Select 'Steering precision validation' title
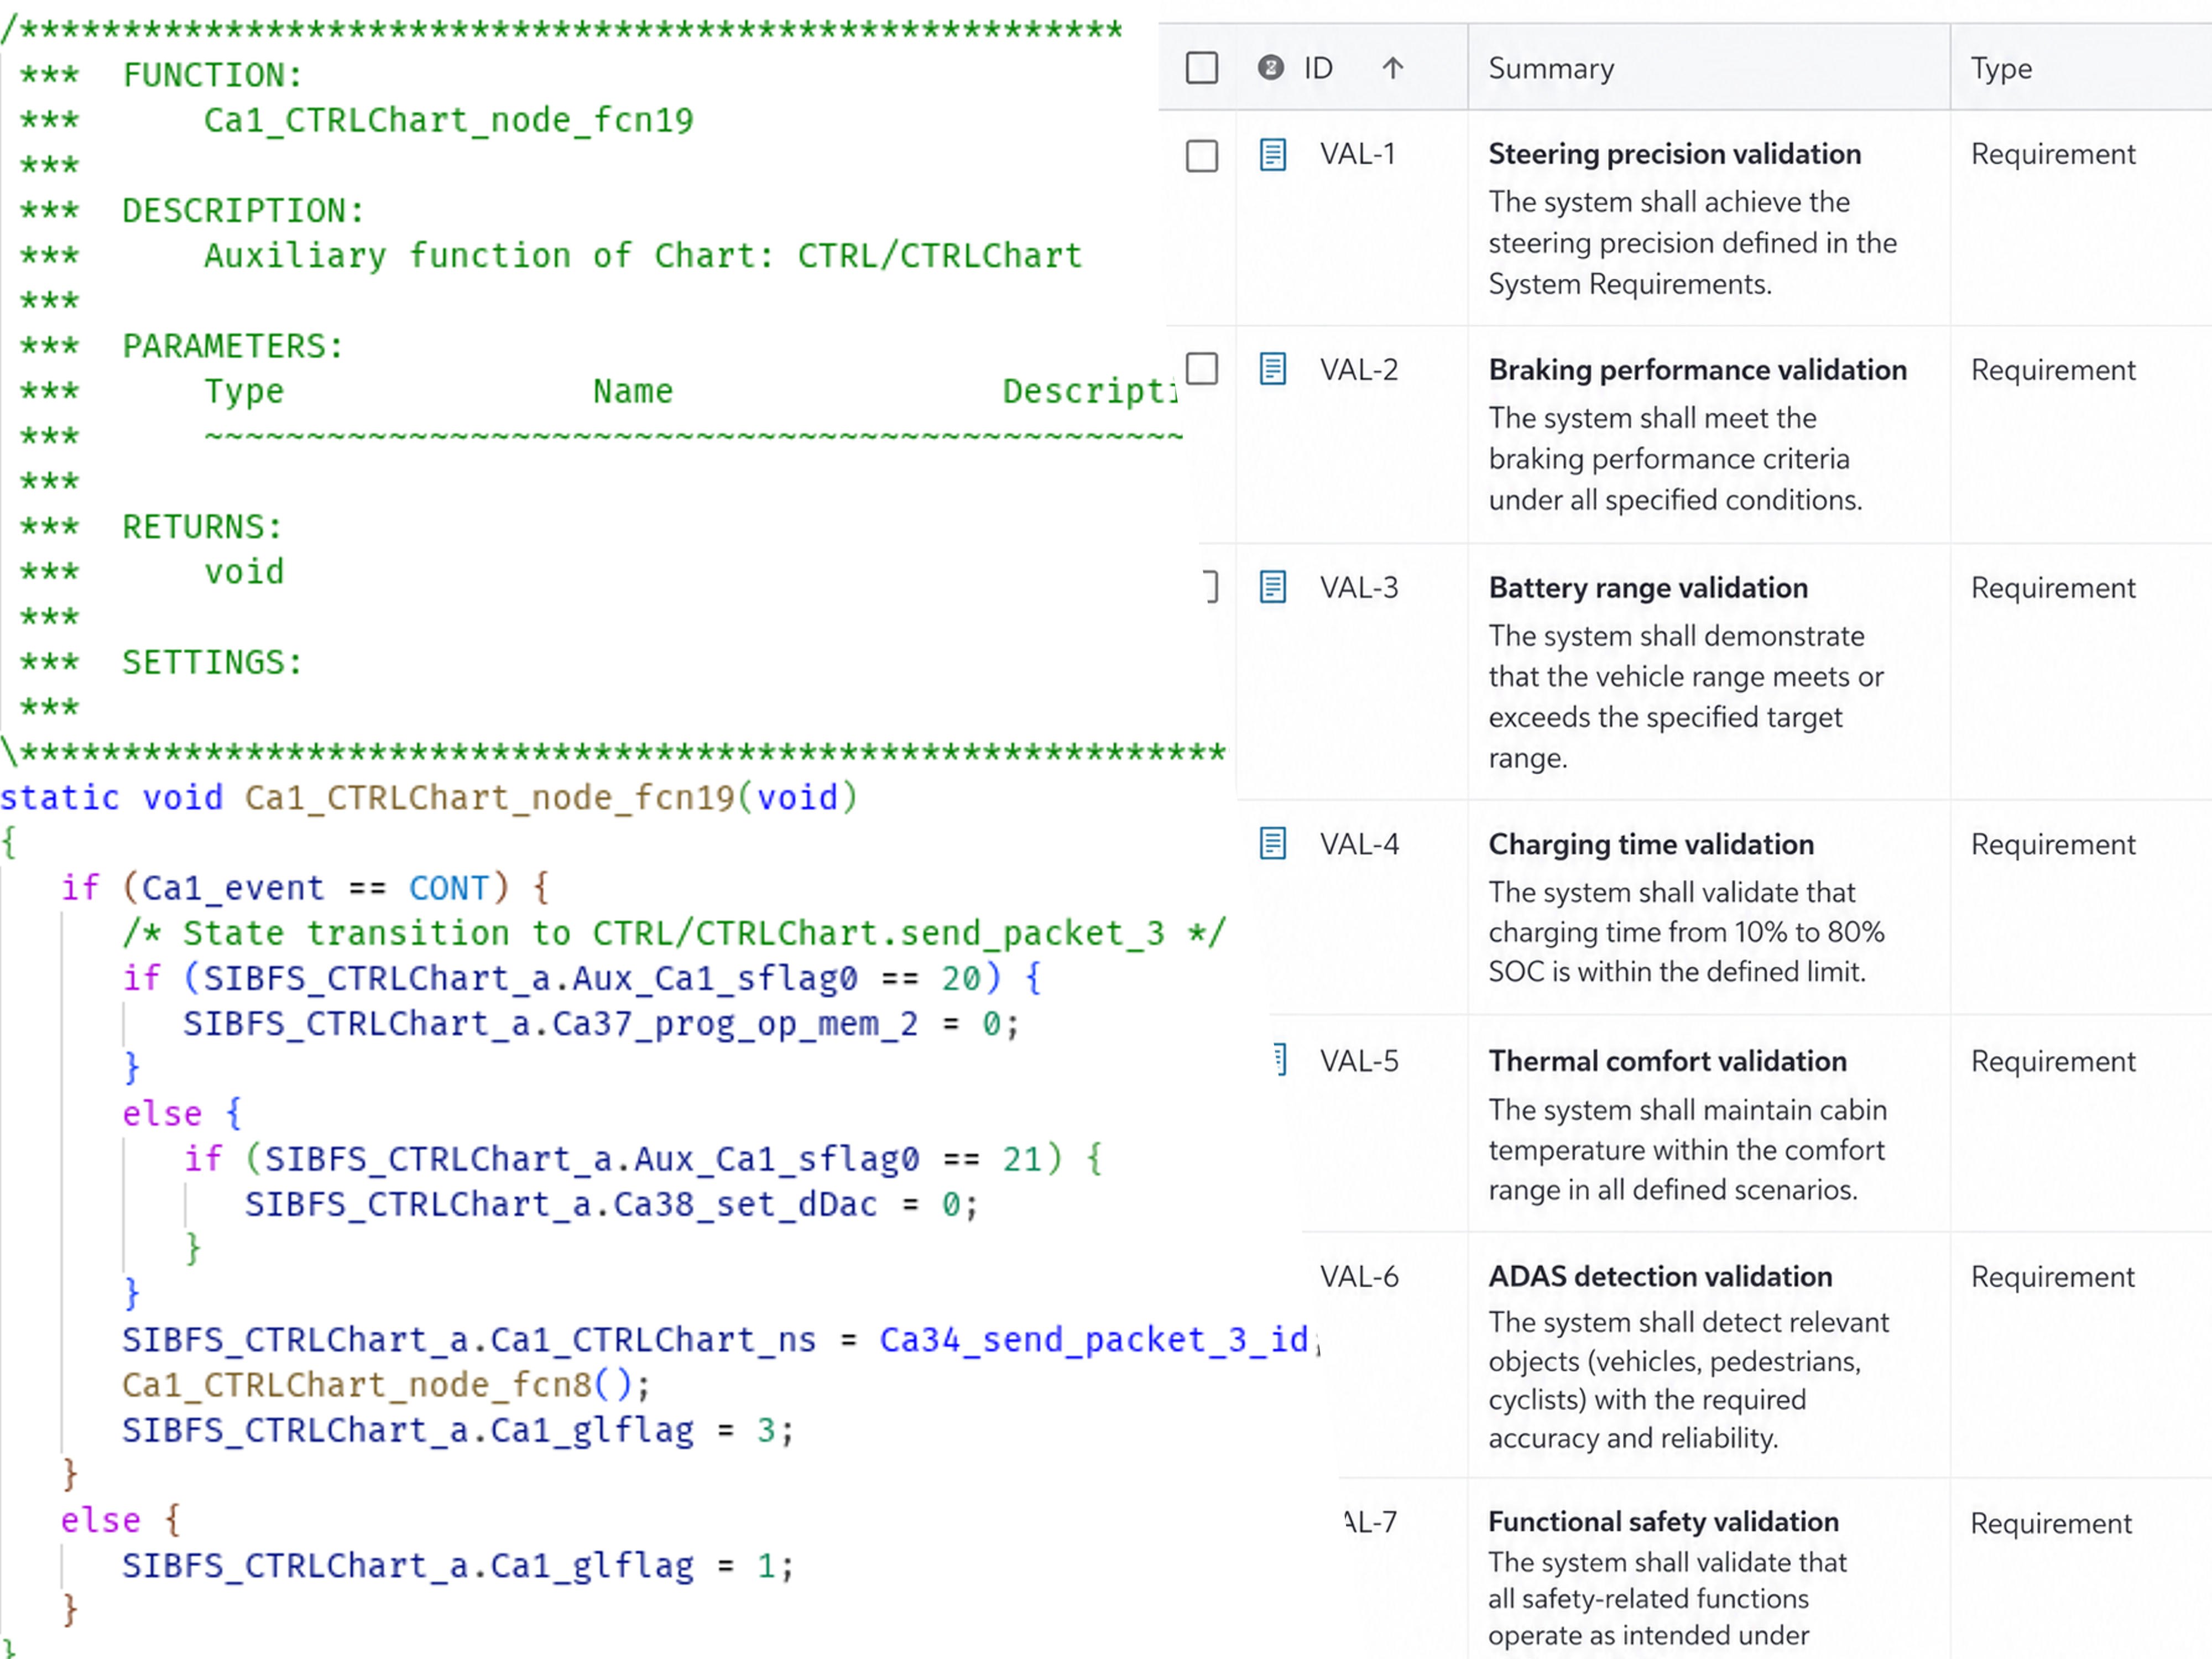The width and height of the screenshot is (2212, 1659). (x=1674, y=154)
